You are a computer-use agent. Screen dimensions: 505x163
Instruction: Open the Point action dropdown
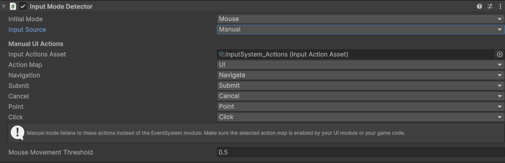click(361, 106)
